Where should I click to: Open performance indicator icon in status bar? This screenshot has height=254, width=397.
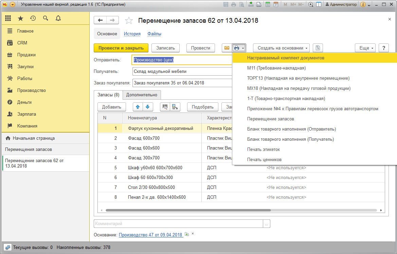click(x=7, y=248)
